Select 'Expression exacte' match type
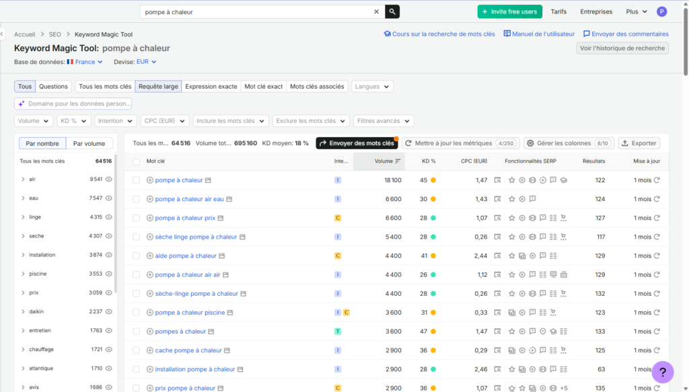Image resolution: width=689 pixels, height=392 pixels. (x=211, y=87)
